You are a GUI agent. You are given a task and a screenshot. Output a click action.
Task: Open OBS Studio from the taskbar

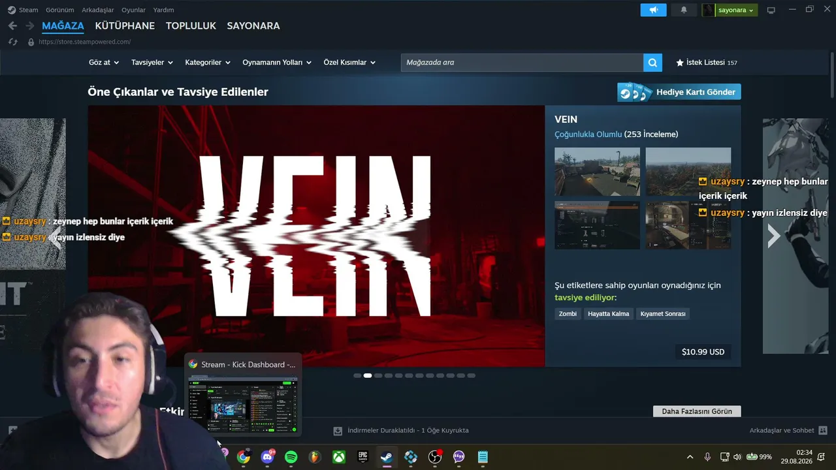435,457
